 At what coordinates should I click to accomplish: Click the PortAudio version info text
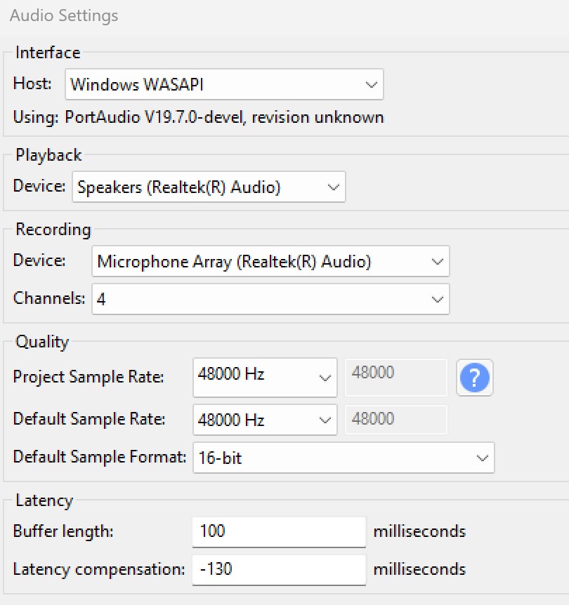point(199,117)
